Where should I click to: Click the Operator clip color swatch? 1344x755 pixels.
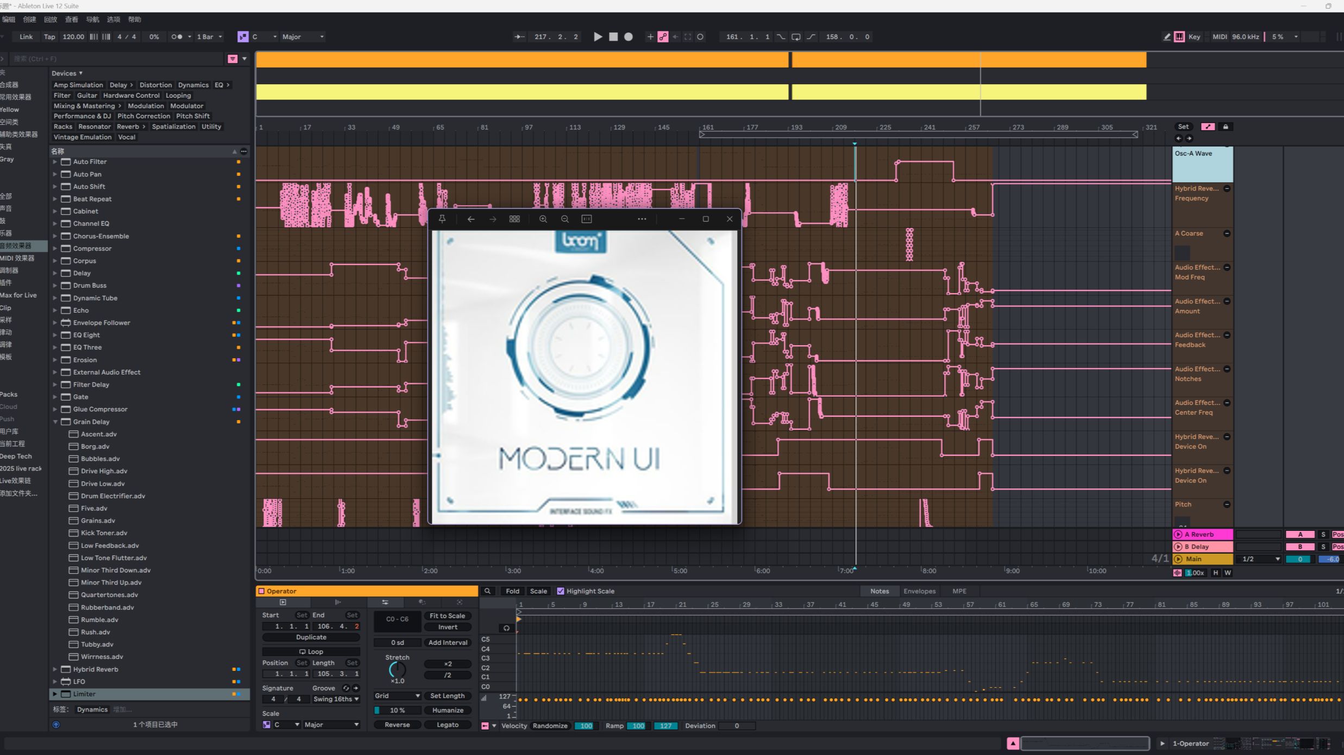(x=261, y=591)
